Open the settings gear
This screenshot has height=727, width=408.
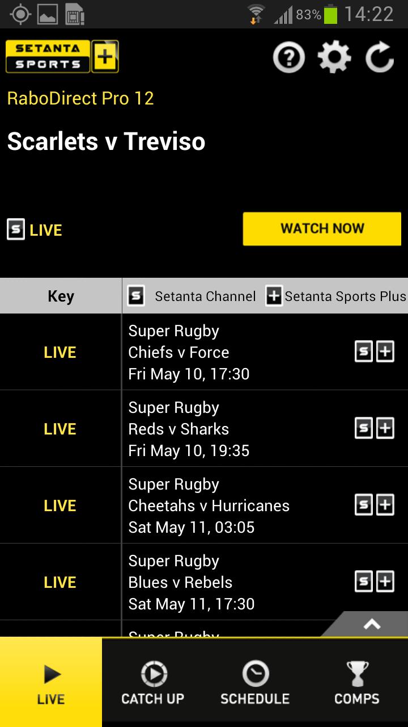point(334,56)
